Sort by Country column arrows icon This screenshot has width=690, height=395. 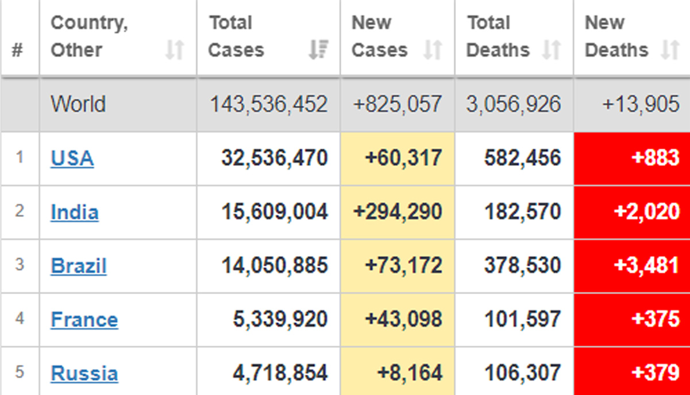click(x=174, y=50)
